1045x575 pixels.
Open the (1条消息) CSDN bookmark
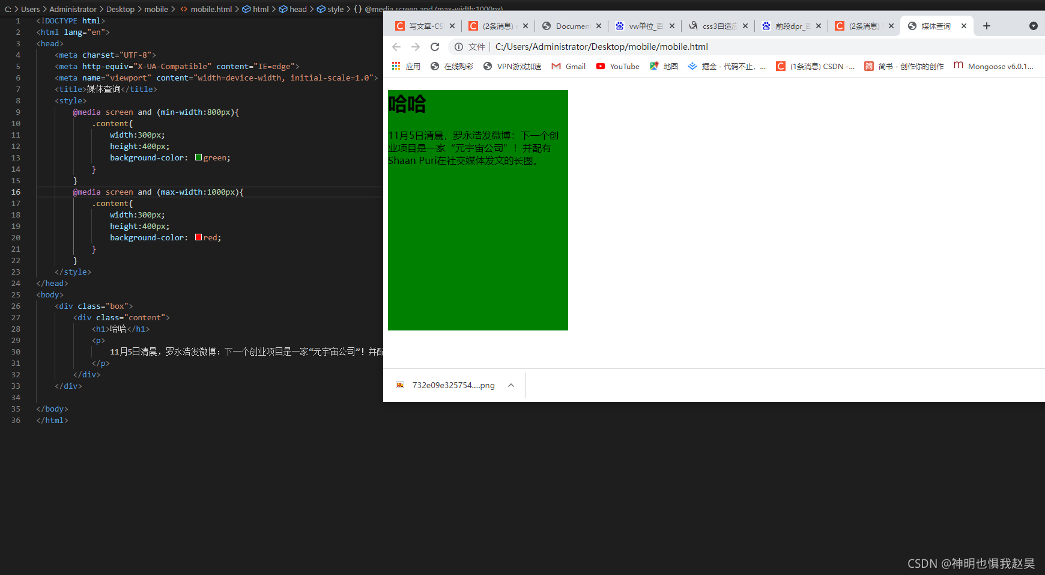tap(816, 66)
